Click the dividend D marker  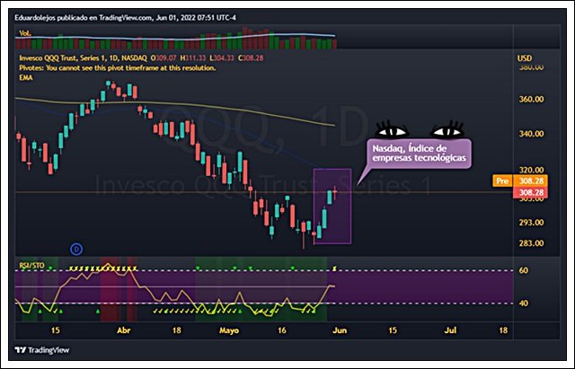point(76,250)
